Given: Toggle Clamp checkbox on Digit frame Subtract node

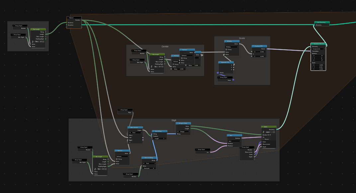Looking at the screenshot, I should pos(117,159).
